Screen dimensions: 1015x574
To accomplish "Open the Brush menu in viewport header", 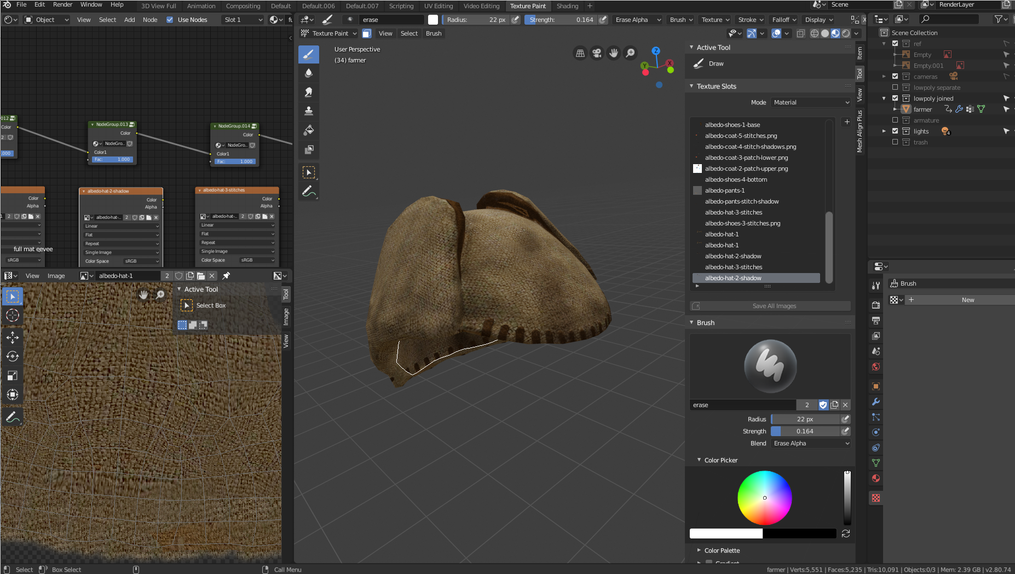I will point(434,33).
